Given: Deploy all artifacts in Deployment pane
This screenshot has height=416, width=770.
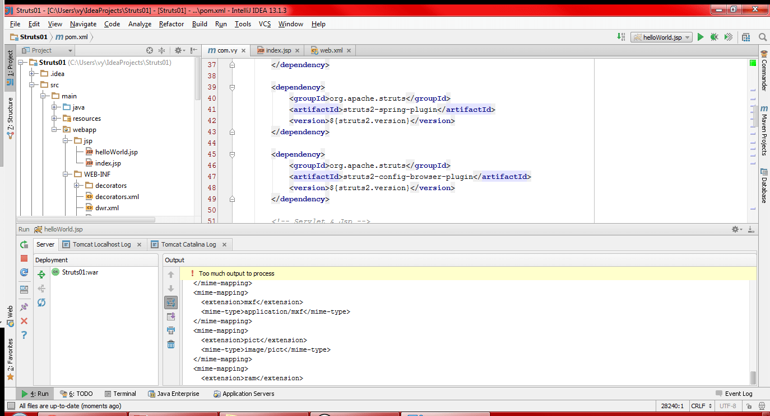Looking at the screenshot, I should (41, 274).
